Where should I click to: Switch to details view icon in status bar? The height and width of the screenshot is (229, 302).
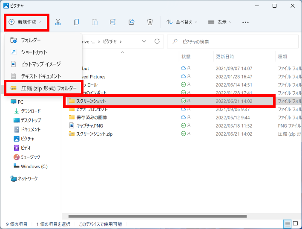288,224
